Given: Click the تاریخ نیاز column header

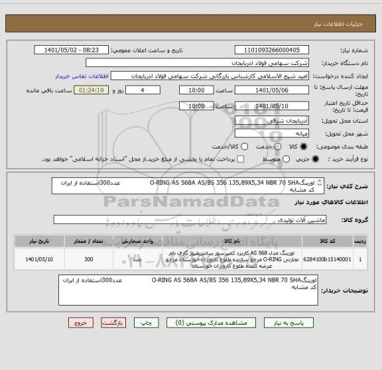Looking at the screenshot, I should point(39,241).
